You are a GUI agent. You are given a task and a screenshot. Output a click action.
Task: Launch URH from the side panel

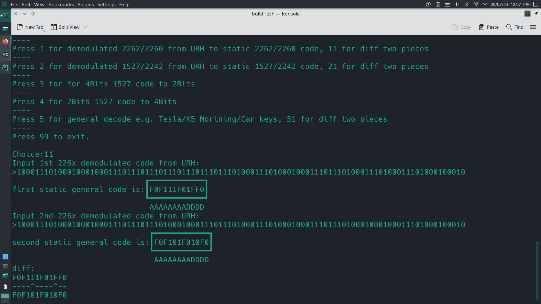(x=5, y=55)
